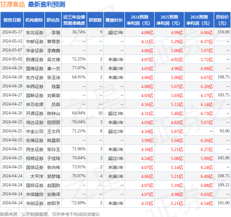Select 2024 forecast 3.99亿

point(147,141)
